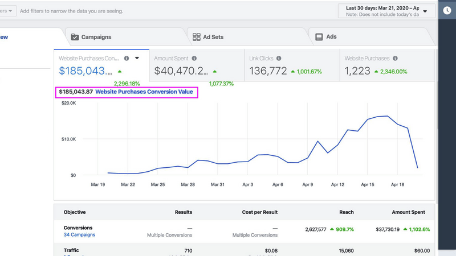456x256 pixels.
Task: Click the clock icon in right sidebar
Action: (447, 10)
